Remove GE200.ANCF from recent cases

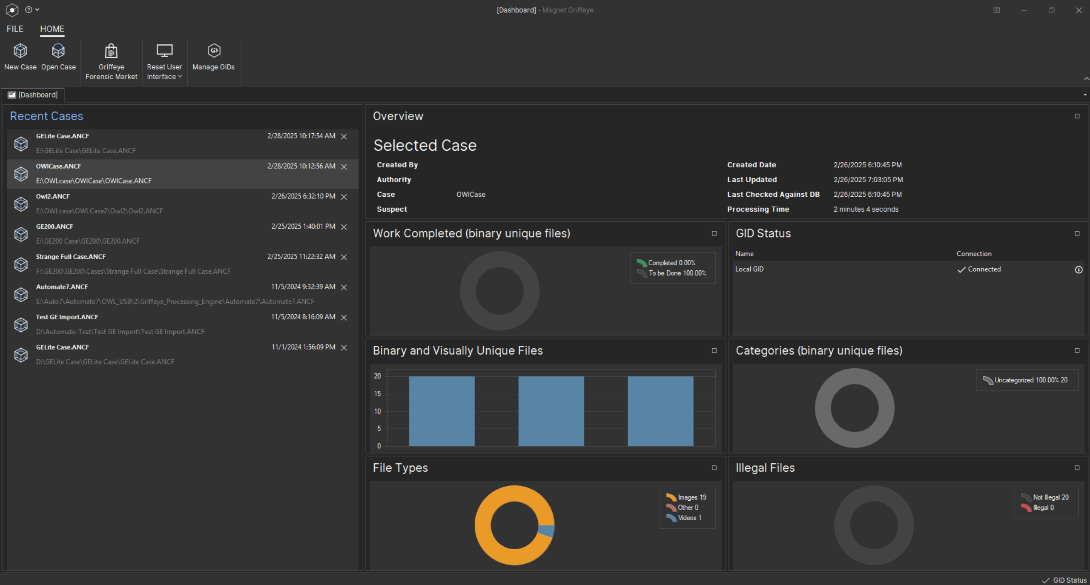[344, 227]
